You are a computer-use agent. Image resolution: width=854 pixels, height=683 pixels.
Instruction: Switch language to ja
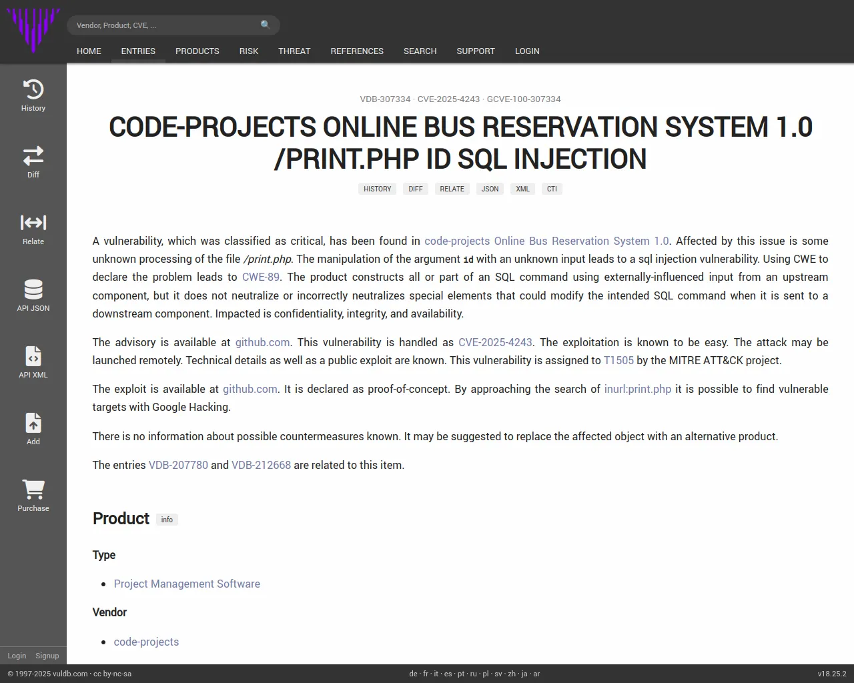tap(524, 674)
